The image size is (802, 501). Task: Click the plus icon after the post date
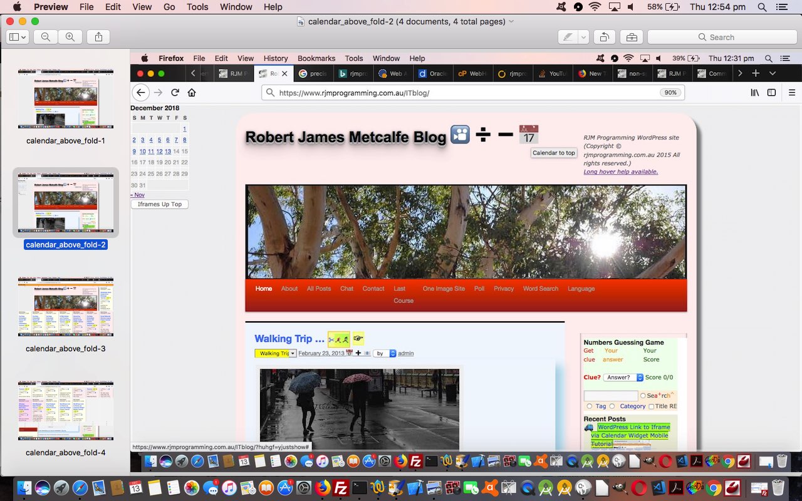click(x=358, y=353)
